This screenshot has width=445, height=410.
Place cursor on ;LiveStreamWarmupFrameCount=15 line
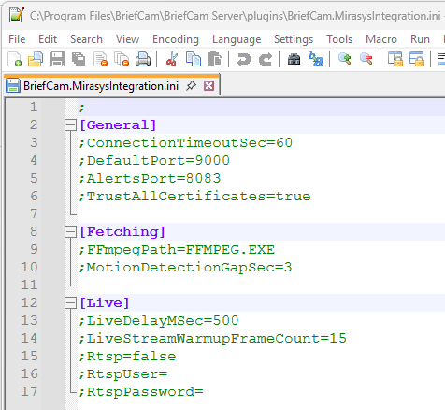(x=212, y=339)
